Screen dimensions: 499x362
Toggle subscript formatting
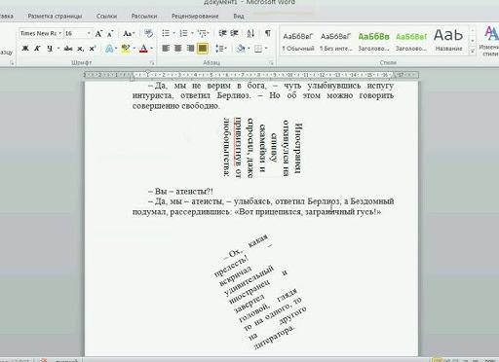pos(81,49)
